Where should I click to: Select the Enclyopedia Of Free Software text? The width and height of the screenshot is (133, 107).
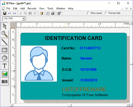pos(85,95)
